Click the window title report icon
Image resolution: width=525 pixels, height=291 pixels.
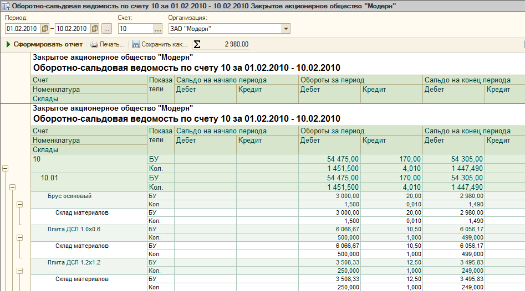tap(6, 6)
